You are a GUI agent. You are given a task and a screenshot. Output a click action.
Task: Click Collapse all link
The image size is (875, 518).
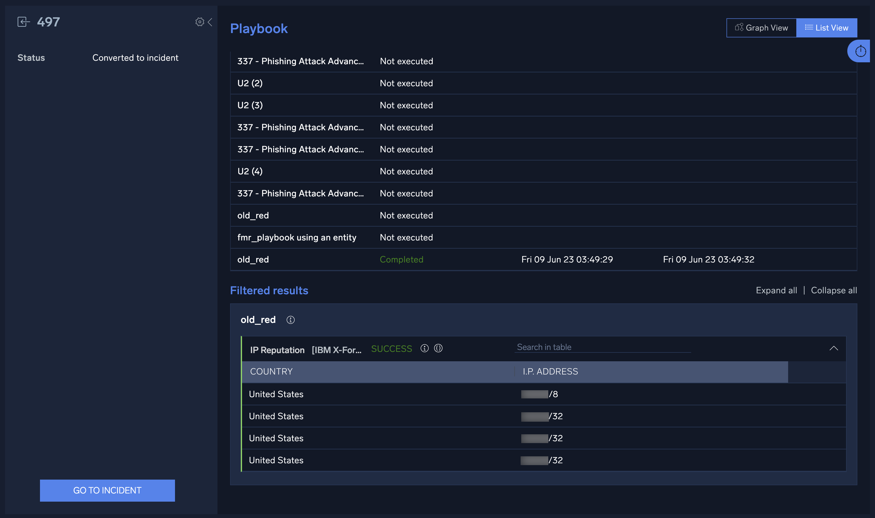[833, 290]
